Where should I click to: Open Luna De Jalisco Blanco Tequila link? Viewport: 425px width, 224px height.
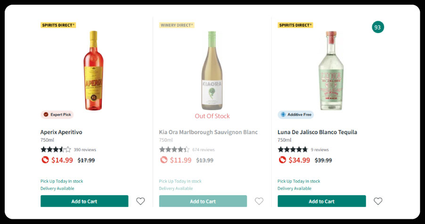[x=317, y=132]
